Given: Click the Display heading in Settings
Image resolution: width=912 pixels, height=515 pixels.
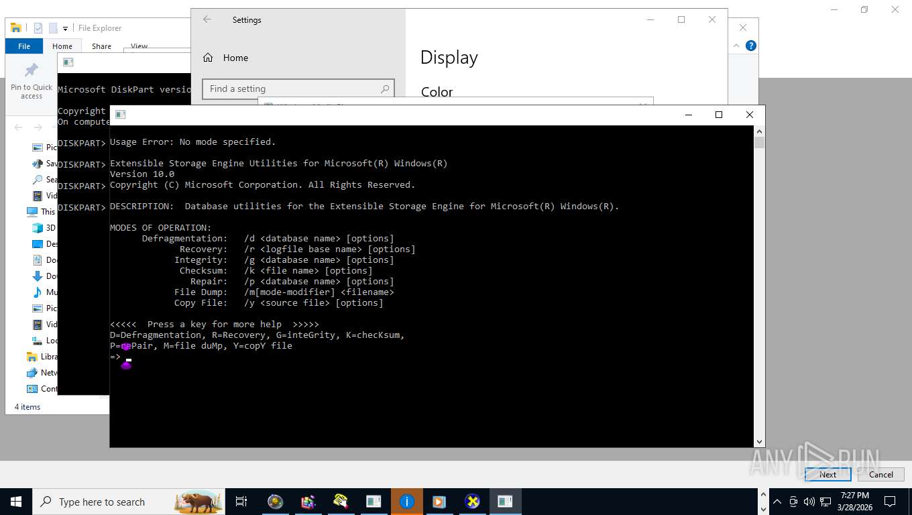Looking at the screenshot, I should [449, 58].
